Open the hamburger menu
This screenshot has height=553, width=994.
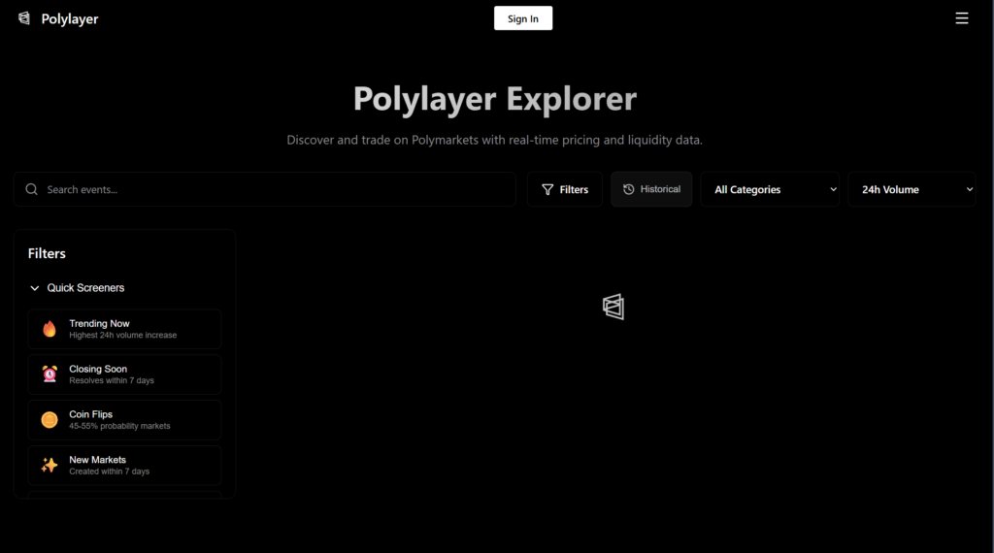tap(961, 18)
